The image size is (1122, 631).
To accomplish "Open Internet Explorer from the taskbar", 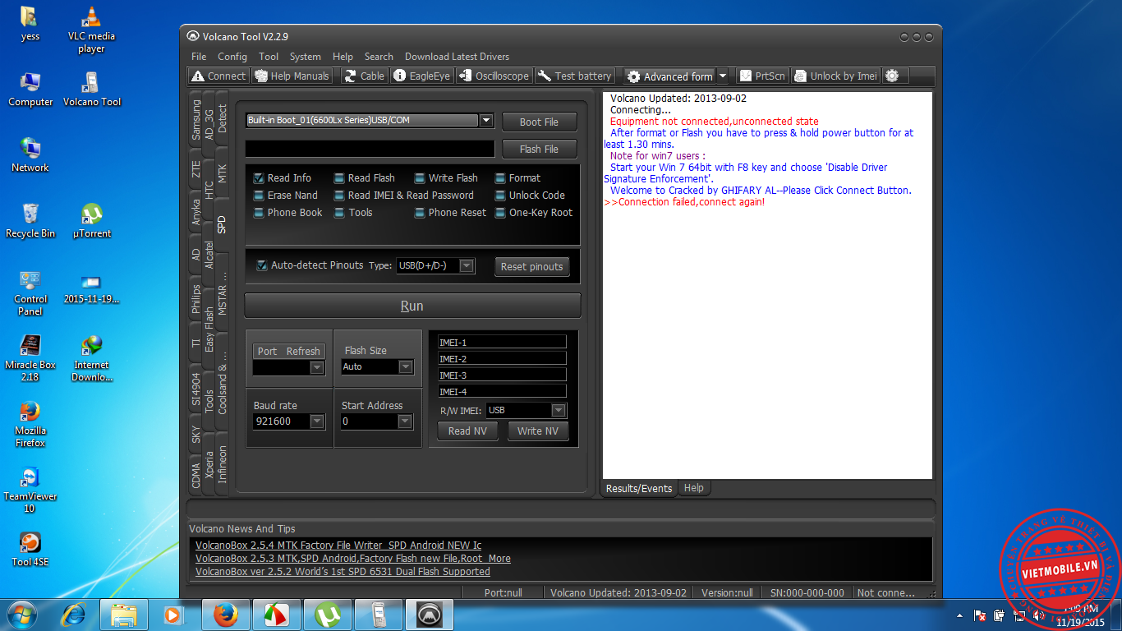I will (x=75, y=614).
